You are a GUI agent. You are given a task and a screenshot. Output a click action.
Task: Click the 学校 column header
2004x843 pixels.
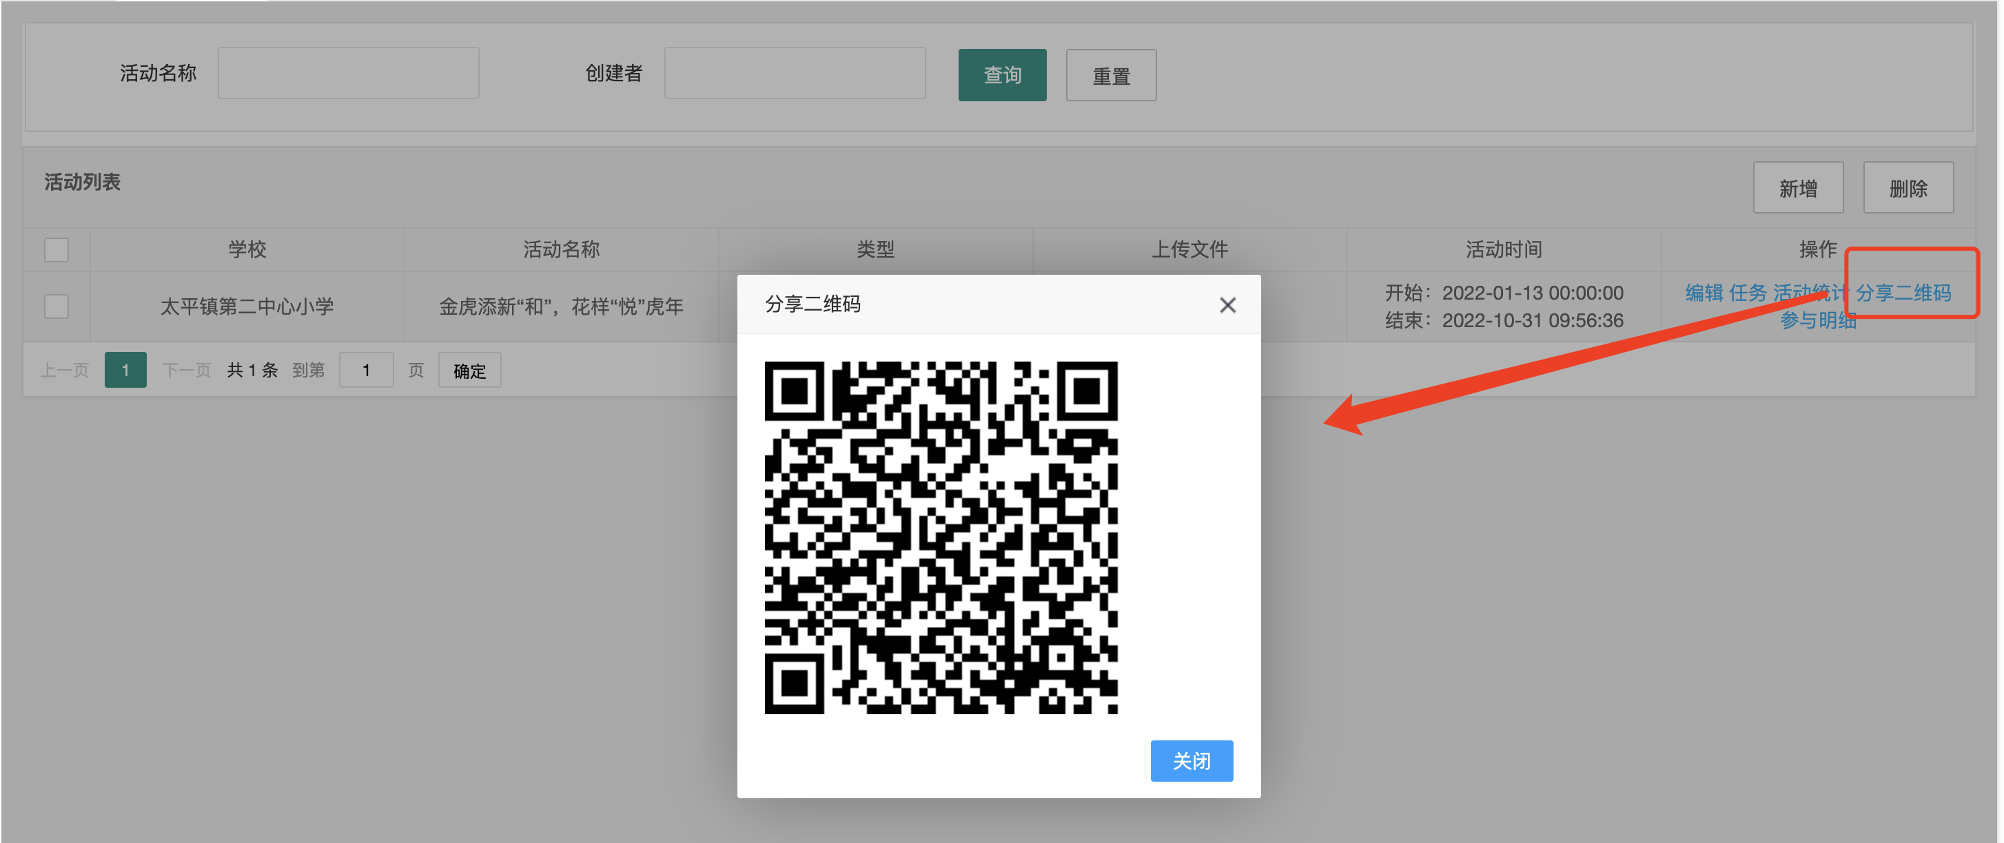247,249
